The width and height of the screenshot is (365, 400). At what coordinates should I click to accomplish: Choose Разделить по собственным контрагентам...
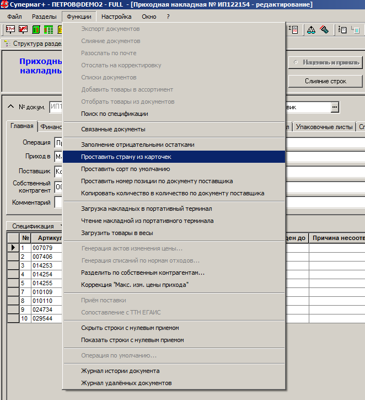point(174,273)
